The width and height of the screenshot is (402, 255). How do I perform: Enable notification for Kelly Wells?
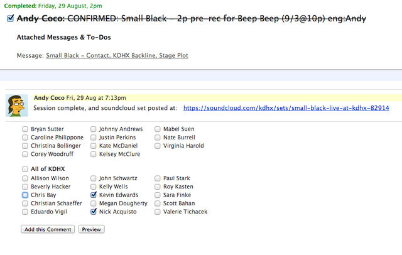pyautogui.click(x=94, y=187)
